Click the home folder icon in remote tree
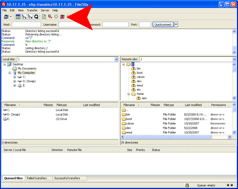This screenshot has width=238, height=189. [134, 94]
